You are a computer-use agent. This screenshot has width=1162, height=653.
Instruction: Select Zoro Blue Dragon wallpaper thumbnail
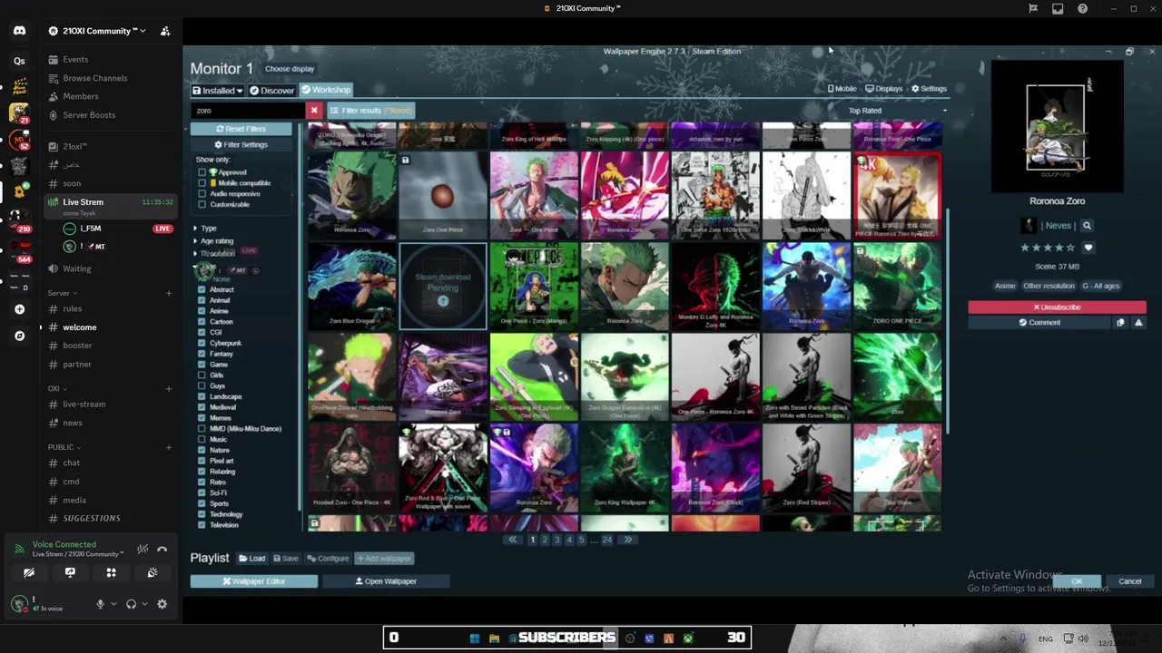(x=351, y=286)
